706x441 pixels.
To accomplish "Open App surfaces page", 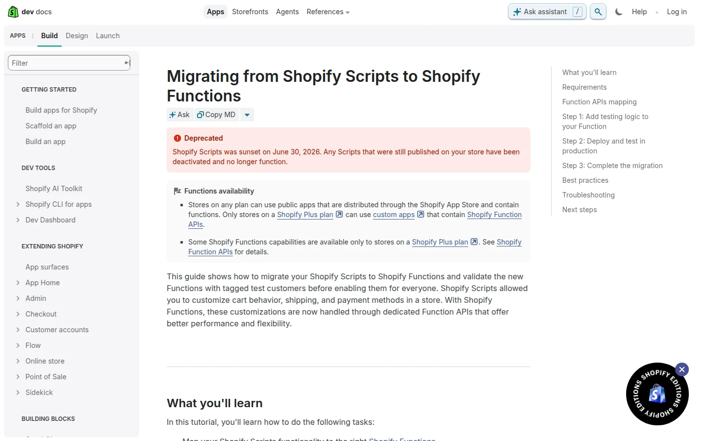I will click(x=47, y=267).
